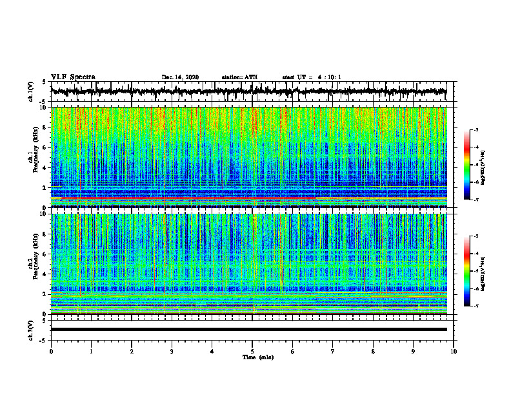Viewport: 511px width, 394px height.
Task: Click the "2" tick on the time axis
Action: 132,352
